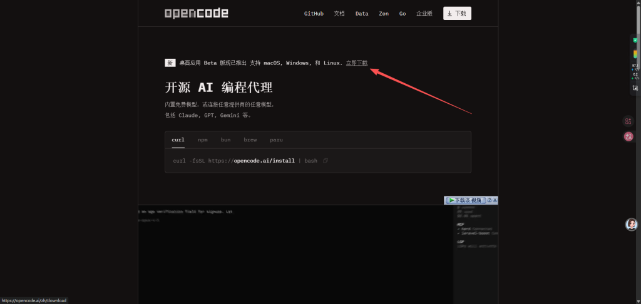Close the video download bar
The image size is (641, 304).
coord(495,200)
